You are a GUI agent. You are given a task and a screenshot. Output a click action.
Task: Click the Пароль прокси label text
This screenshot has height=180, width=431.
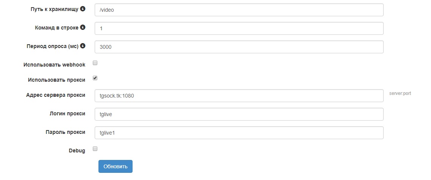65,132
